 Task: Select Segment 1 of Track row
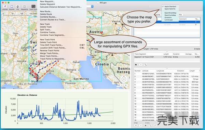[167, 57]
